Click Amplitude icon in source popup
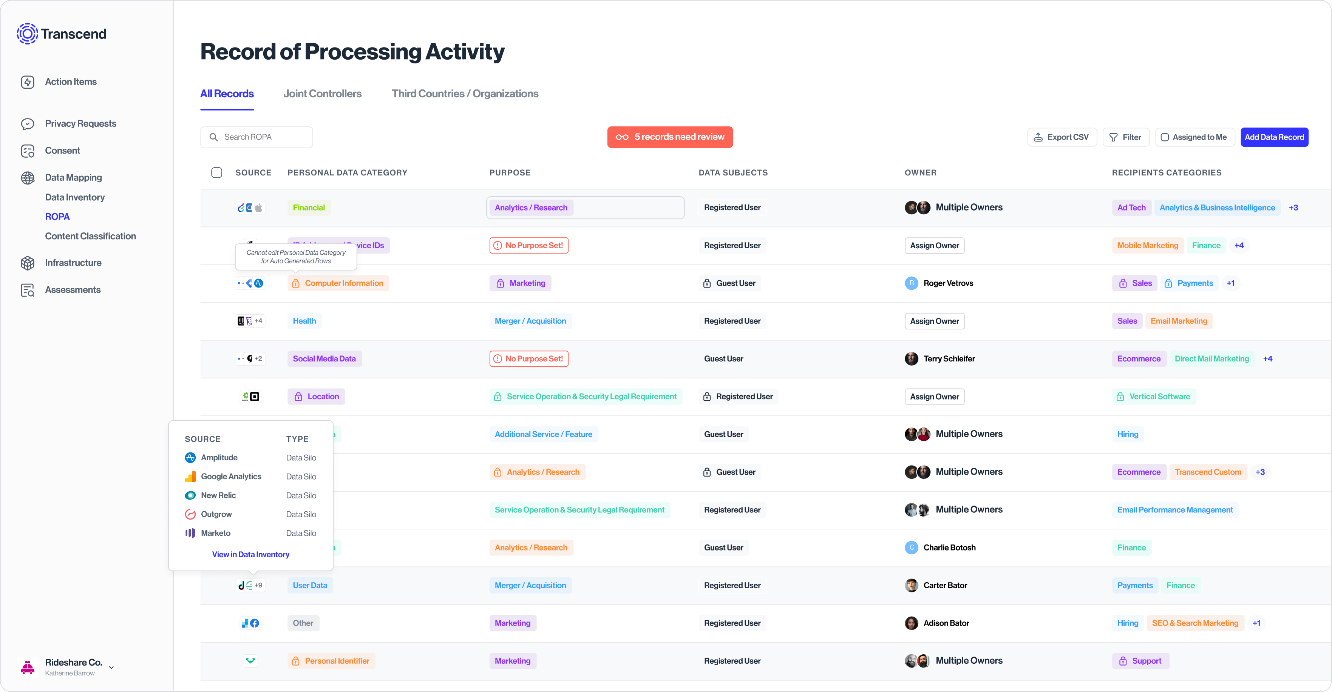This screenshot has width=1332, height=692. [190, 458]
